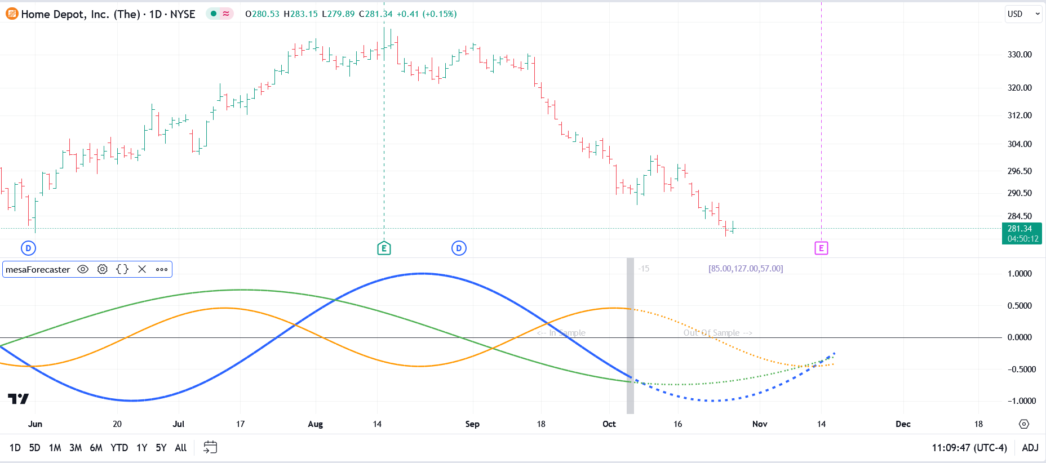The height and width of the screenshot is (463, 1046).
Task: Click the TradingView logo
Action: tap(18, 399)
